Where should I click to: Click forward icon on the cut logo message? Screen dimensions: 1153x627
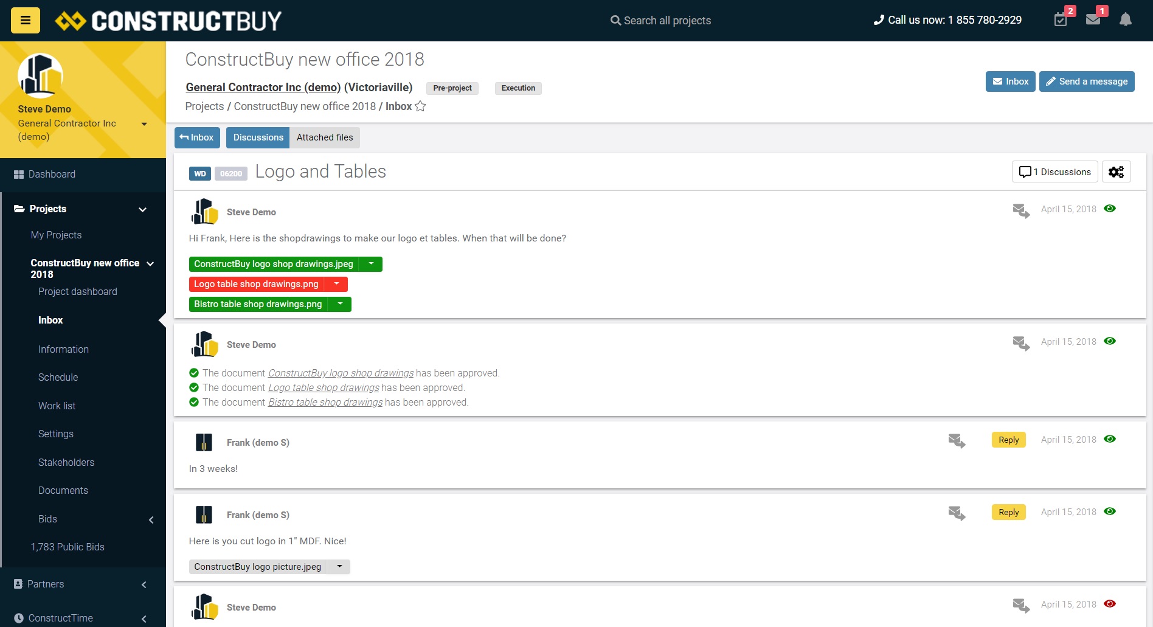[x=957, y=513]
